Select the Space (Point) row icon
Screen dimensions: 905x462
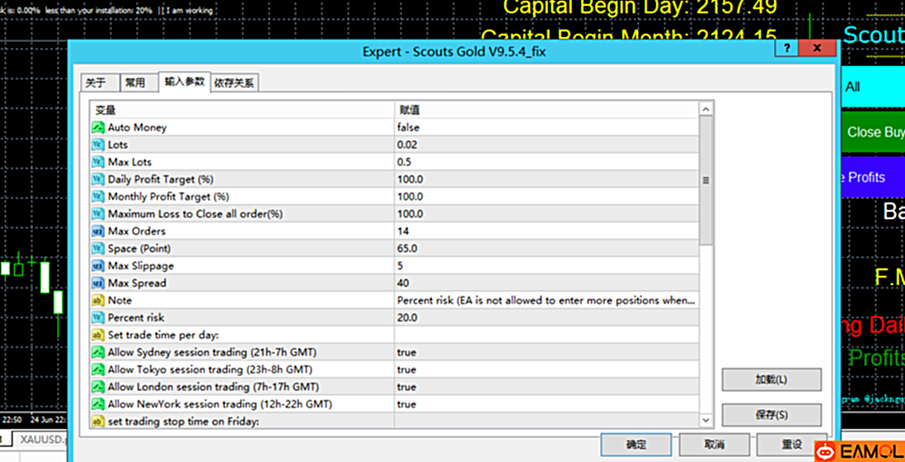point(97,249)
